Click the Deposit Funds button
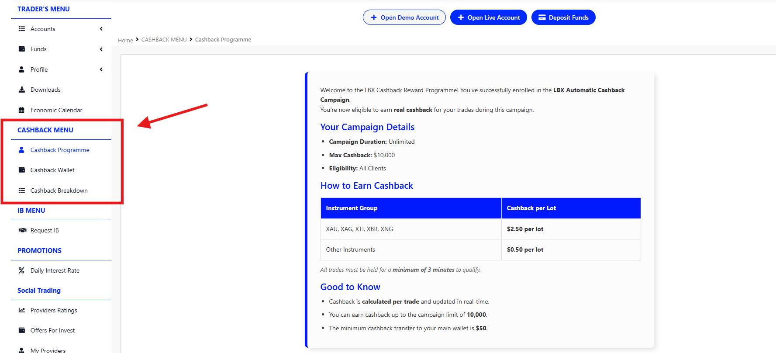This screenshot has height=353, width=776. (x=563, y=17)
